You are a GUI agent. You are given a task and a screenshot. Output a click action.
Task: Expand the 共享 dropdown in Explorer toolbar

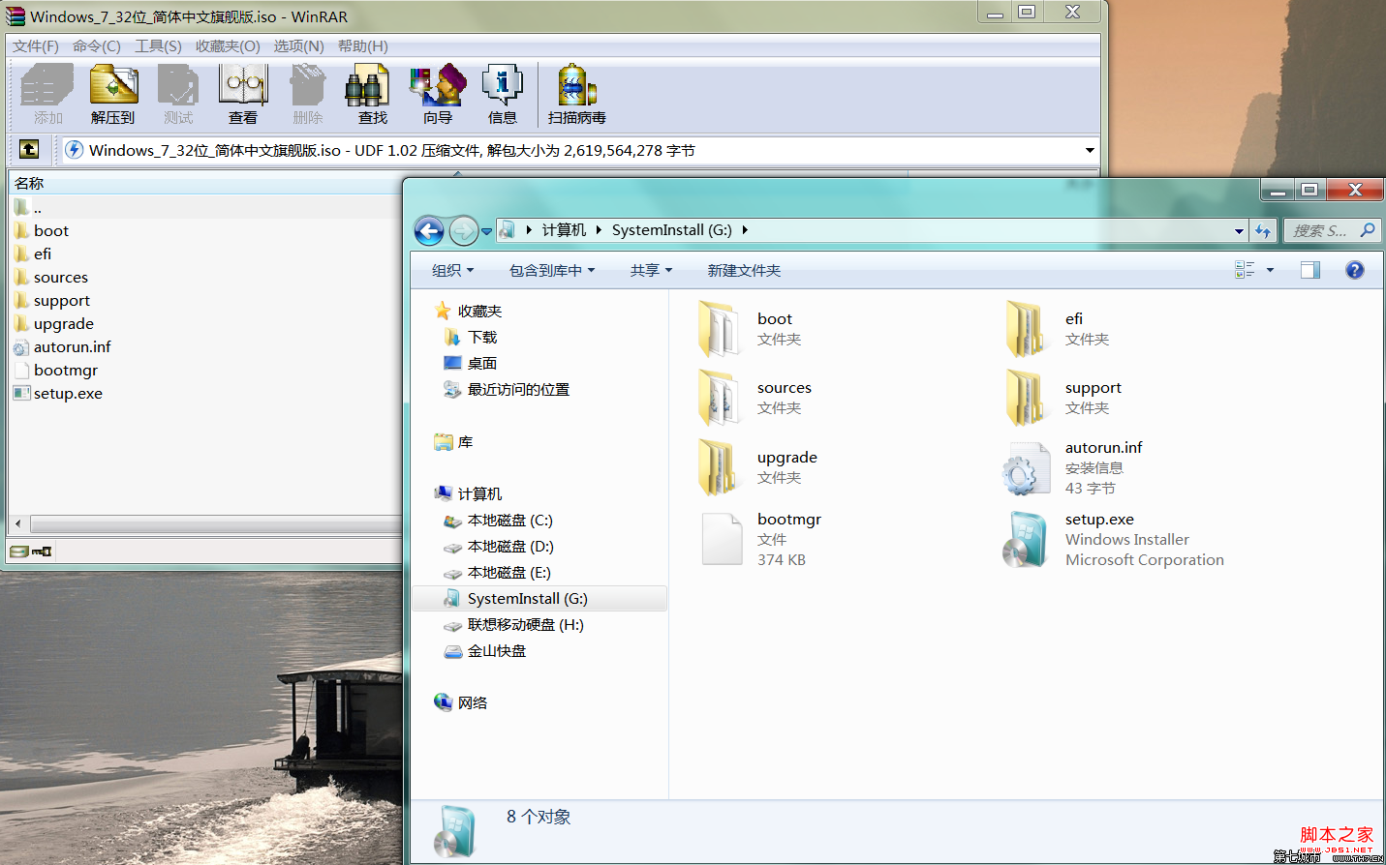point(650,270)
